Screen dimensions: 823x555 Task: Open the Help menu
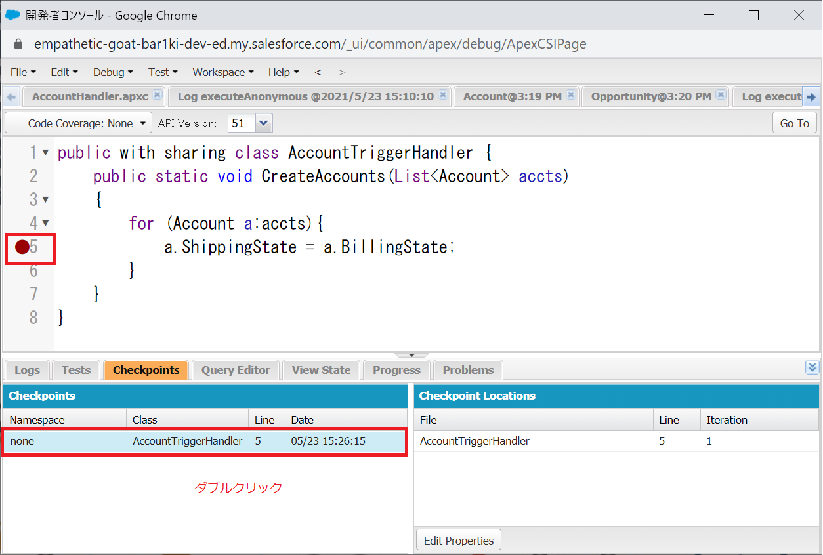pos(284,72)
